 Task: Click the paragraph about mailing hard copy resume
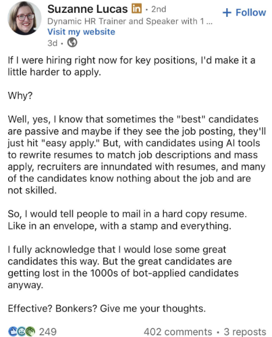click(x=127, y=220)
